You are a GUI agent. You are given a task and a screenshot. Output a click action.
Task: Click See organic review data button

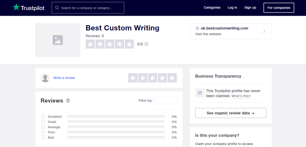click(x=231, y=113)
